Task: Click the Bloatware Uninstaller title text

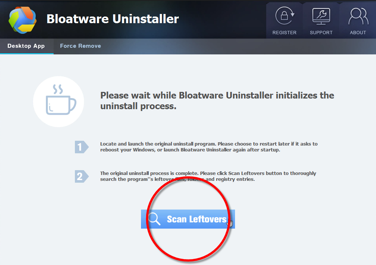Action: pos(113,19)
